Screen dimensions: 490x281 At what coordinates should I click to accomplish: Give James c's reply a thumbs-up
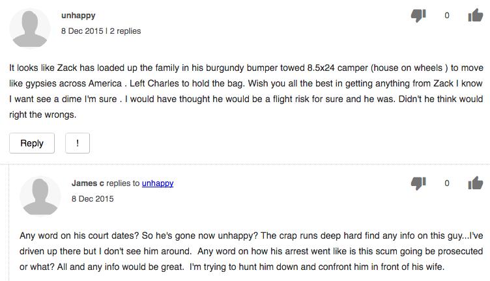pyautogui.click(x=475, y=183)
